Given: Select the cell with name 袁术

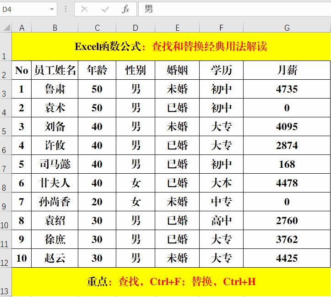Looking at the screenshot, I should coord(55,108).
